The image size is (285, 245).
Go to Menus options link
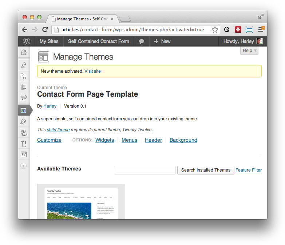(129, 140)
